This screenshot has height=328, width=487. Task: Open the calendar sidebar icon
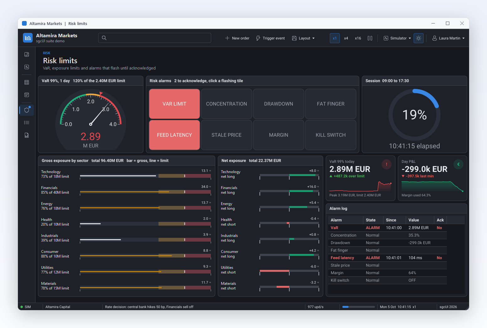click(27, 95)
